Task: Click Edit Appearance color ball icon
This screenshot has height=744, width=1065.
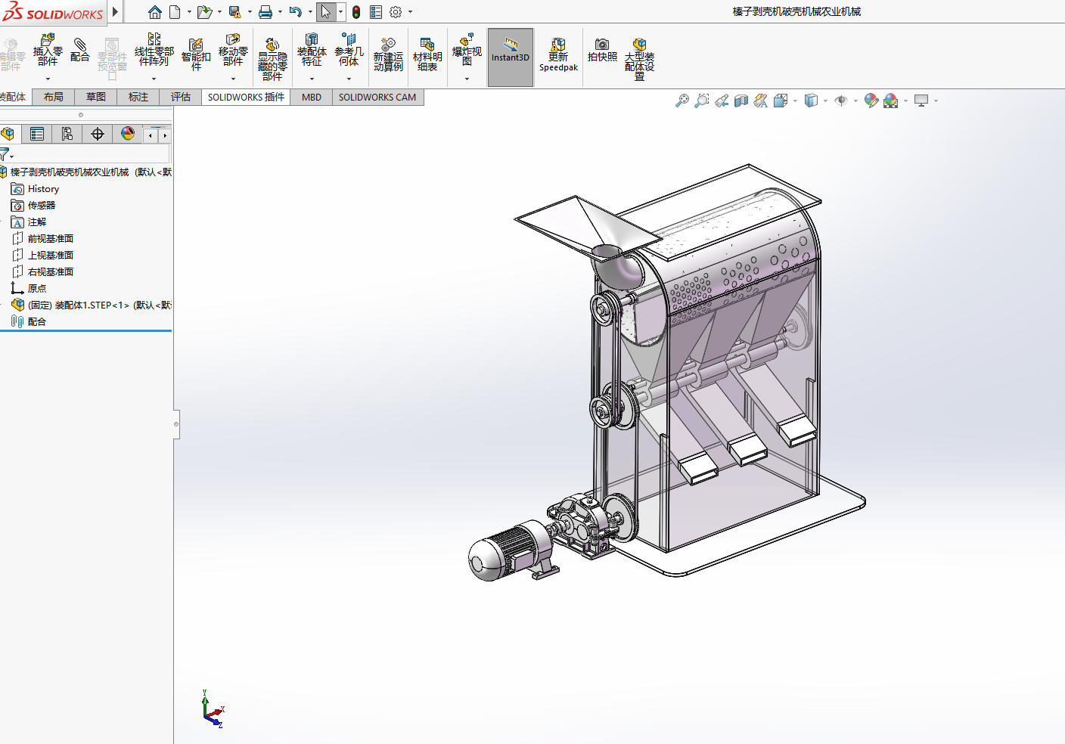Action: coord(871,101)
